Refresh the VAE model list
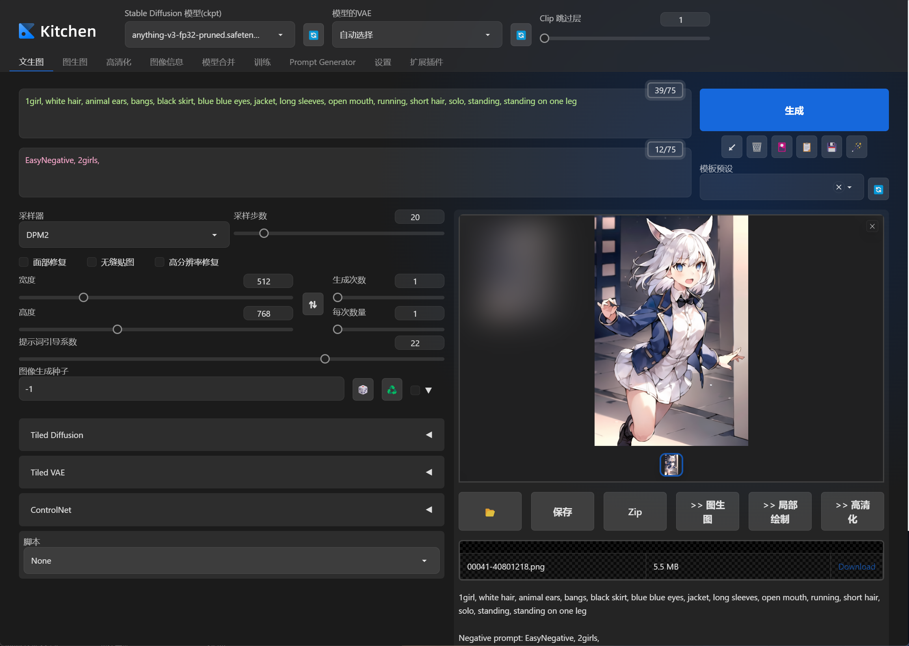This screenshot has height=646, width=909. pos(521,35)
